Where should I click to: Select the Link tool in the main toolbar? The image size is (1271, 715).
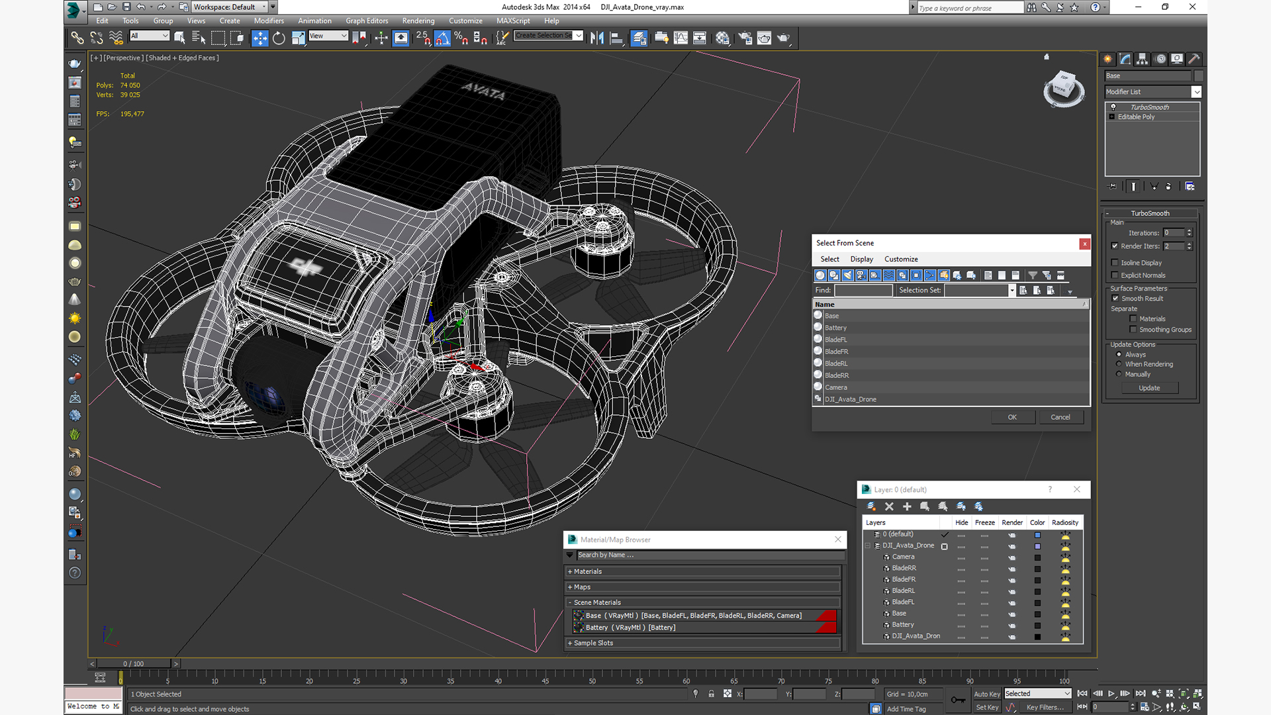pos(77,38)
